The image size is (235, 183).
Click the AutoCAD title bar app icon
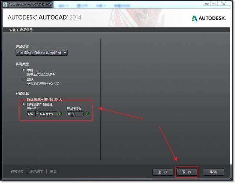[5, 4]
